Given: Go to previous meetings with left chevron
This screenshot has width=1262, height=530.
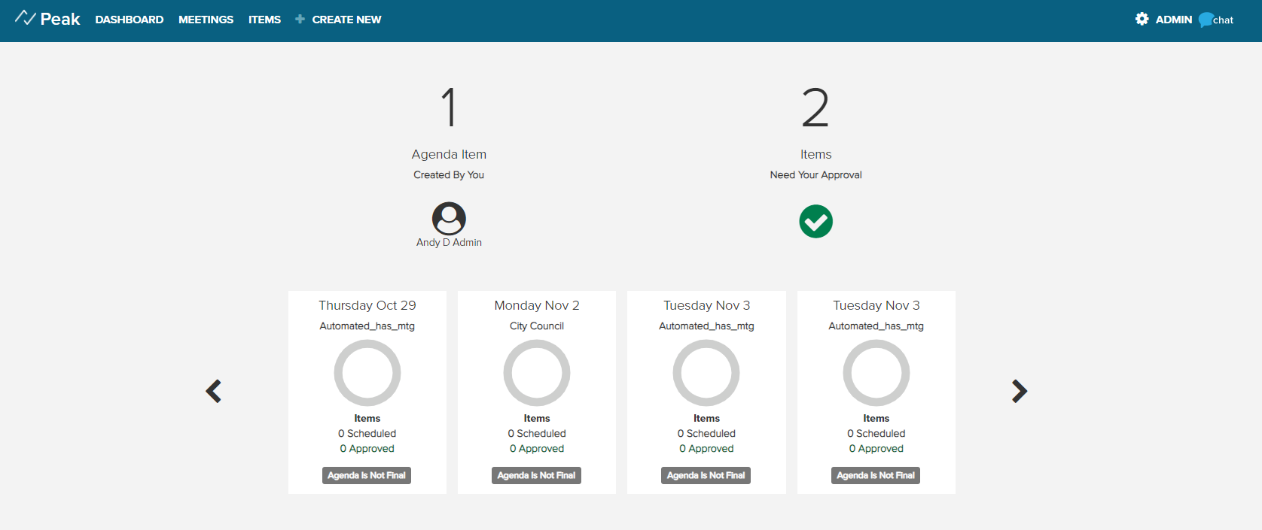Looking at the screenshot, I should coord(214,391).
